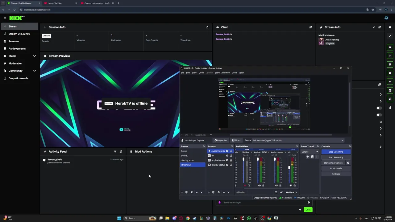Go to Stream URL & Key page
The height and width of the screenshot is (222, 395).
(x=19, y=34)
